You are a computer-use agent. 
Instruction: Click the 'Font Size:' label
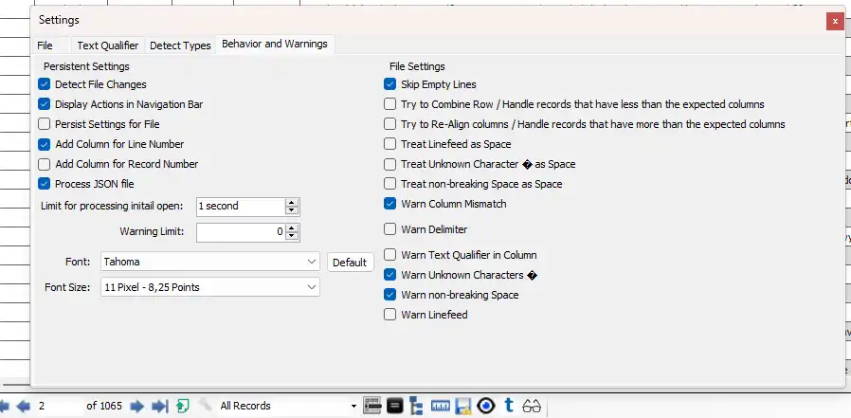[x=67, y=287]
